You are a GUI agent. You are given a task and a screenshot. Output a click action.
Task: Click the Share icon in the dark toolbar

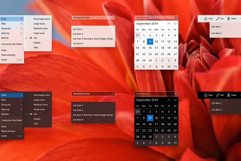click(x=206, y=95)
